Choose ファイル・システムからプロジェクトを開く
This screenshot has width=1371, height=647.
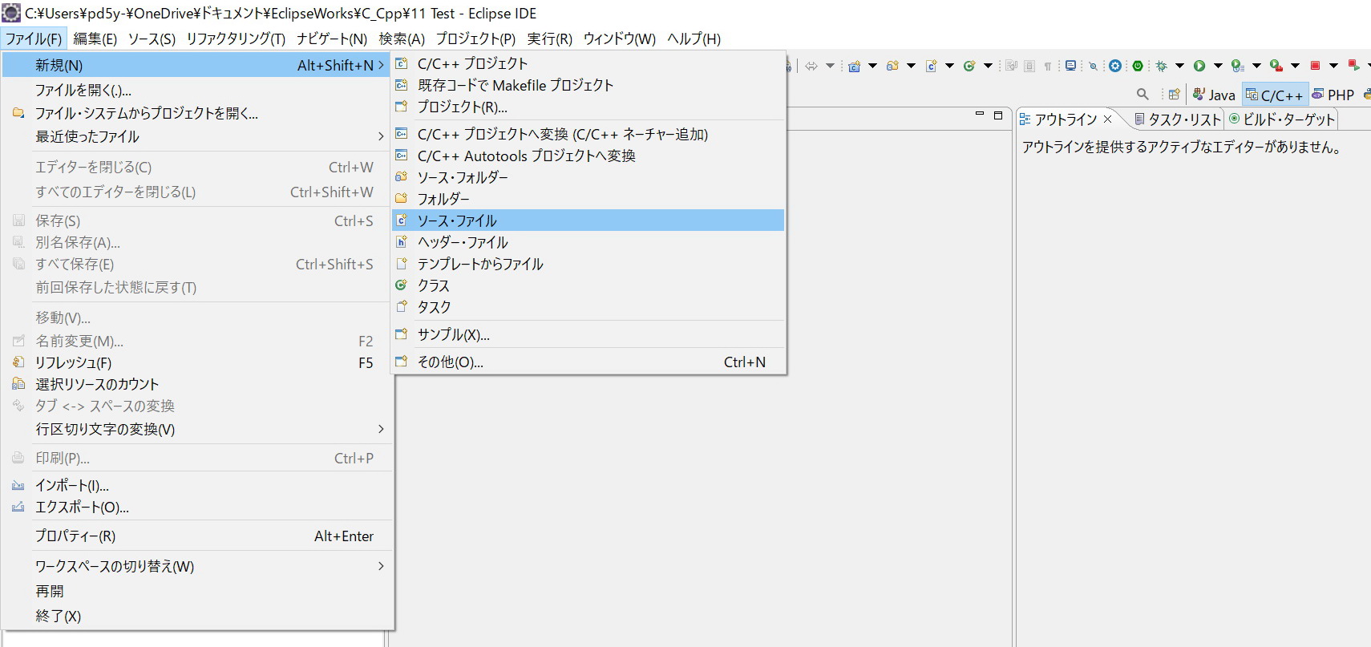197,113
